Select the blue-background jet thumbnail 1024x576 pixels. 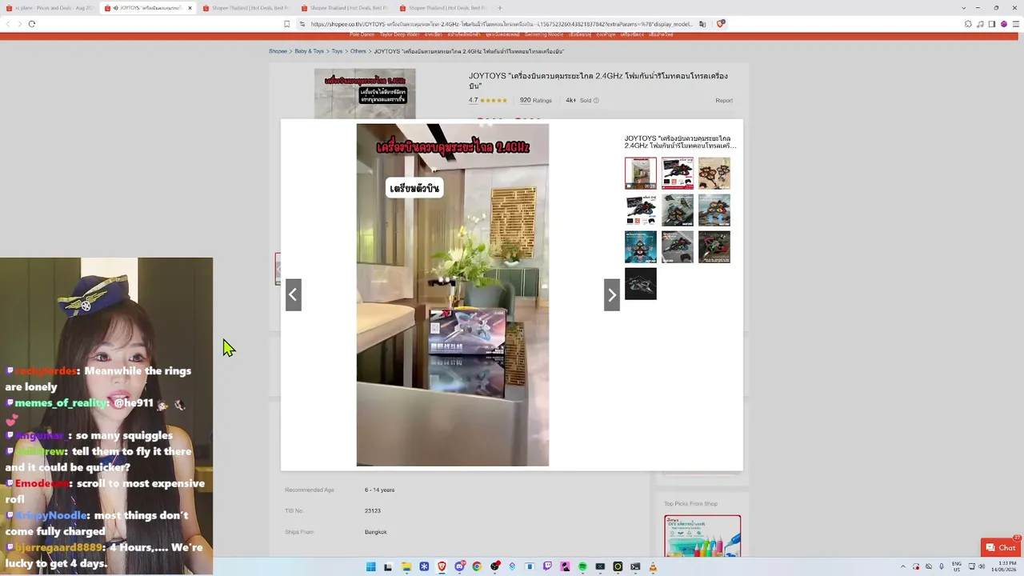pos(641,247)
